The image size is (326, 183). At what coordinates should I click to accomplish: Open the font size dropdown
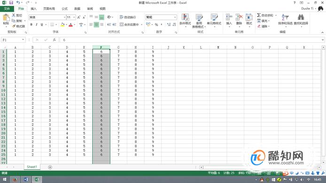[x=74, y=17]
